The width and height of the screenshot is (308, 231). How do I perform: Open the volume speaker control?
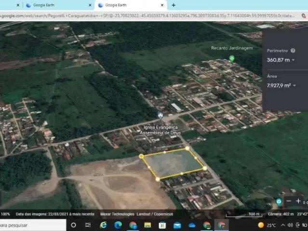(290, 225)
